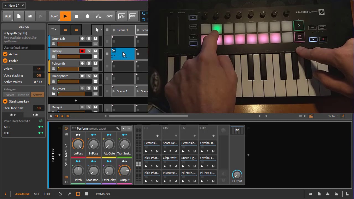
Task: Preview Kick Phat pad in bottom row
Action: click(x=146, y=181)
